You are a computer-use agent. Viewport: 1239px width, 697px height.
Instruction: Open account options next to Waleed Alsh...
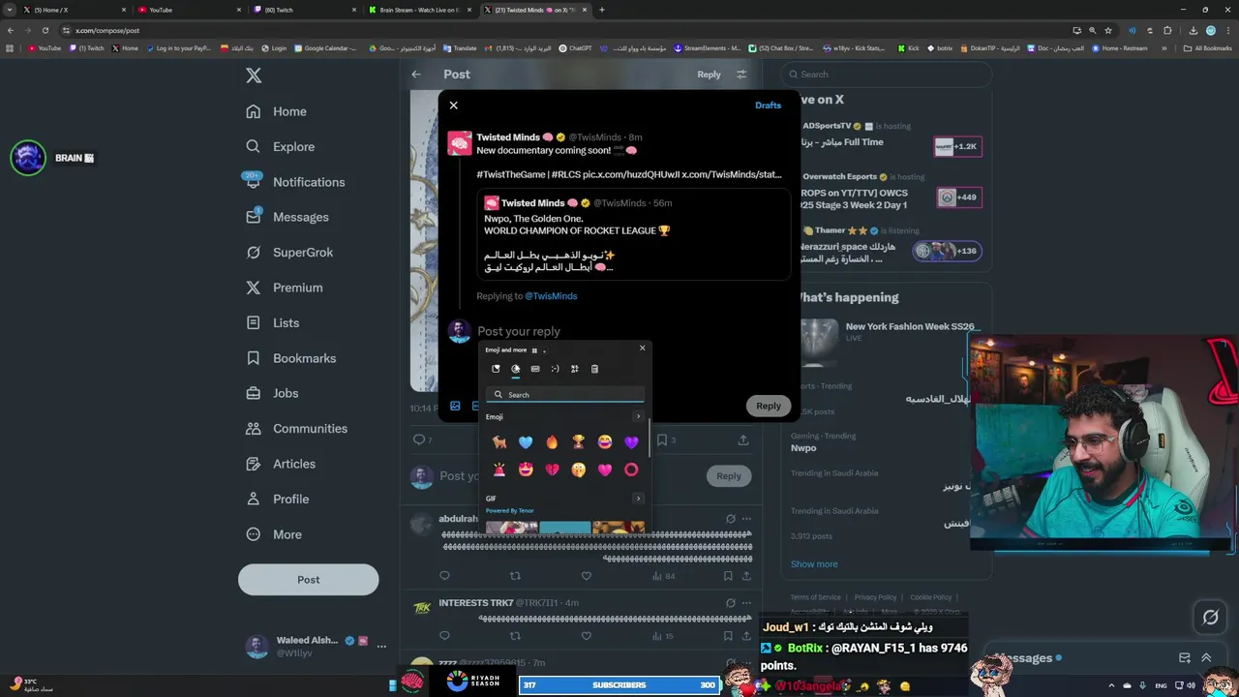[381, 647]
